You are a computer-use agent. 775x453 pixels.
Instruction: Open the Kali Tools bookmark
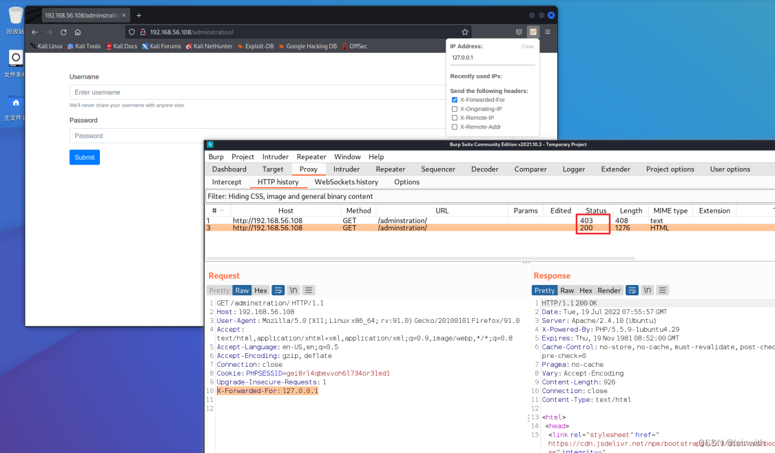coord(84,46)
